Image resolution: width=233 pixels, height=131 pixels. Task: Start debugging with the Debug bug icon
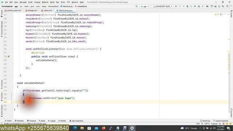187,7
